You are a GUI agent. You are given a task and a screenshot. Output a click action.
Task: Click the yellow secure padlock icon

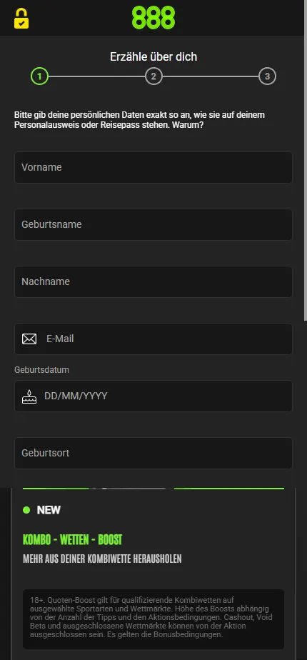[21, 18]
